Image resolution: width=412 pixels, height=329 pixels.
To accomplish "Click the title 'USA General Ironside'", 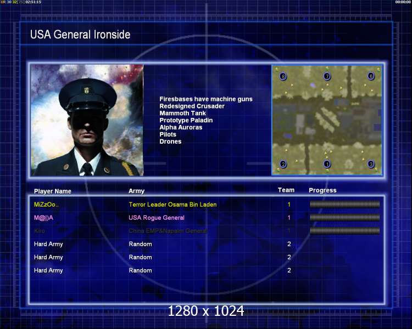I will pyautogui.click(x=80, y=35).
